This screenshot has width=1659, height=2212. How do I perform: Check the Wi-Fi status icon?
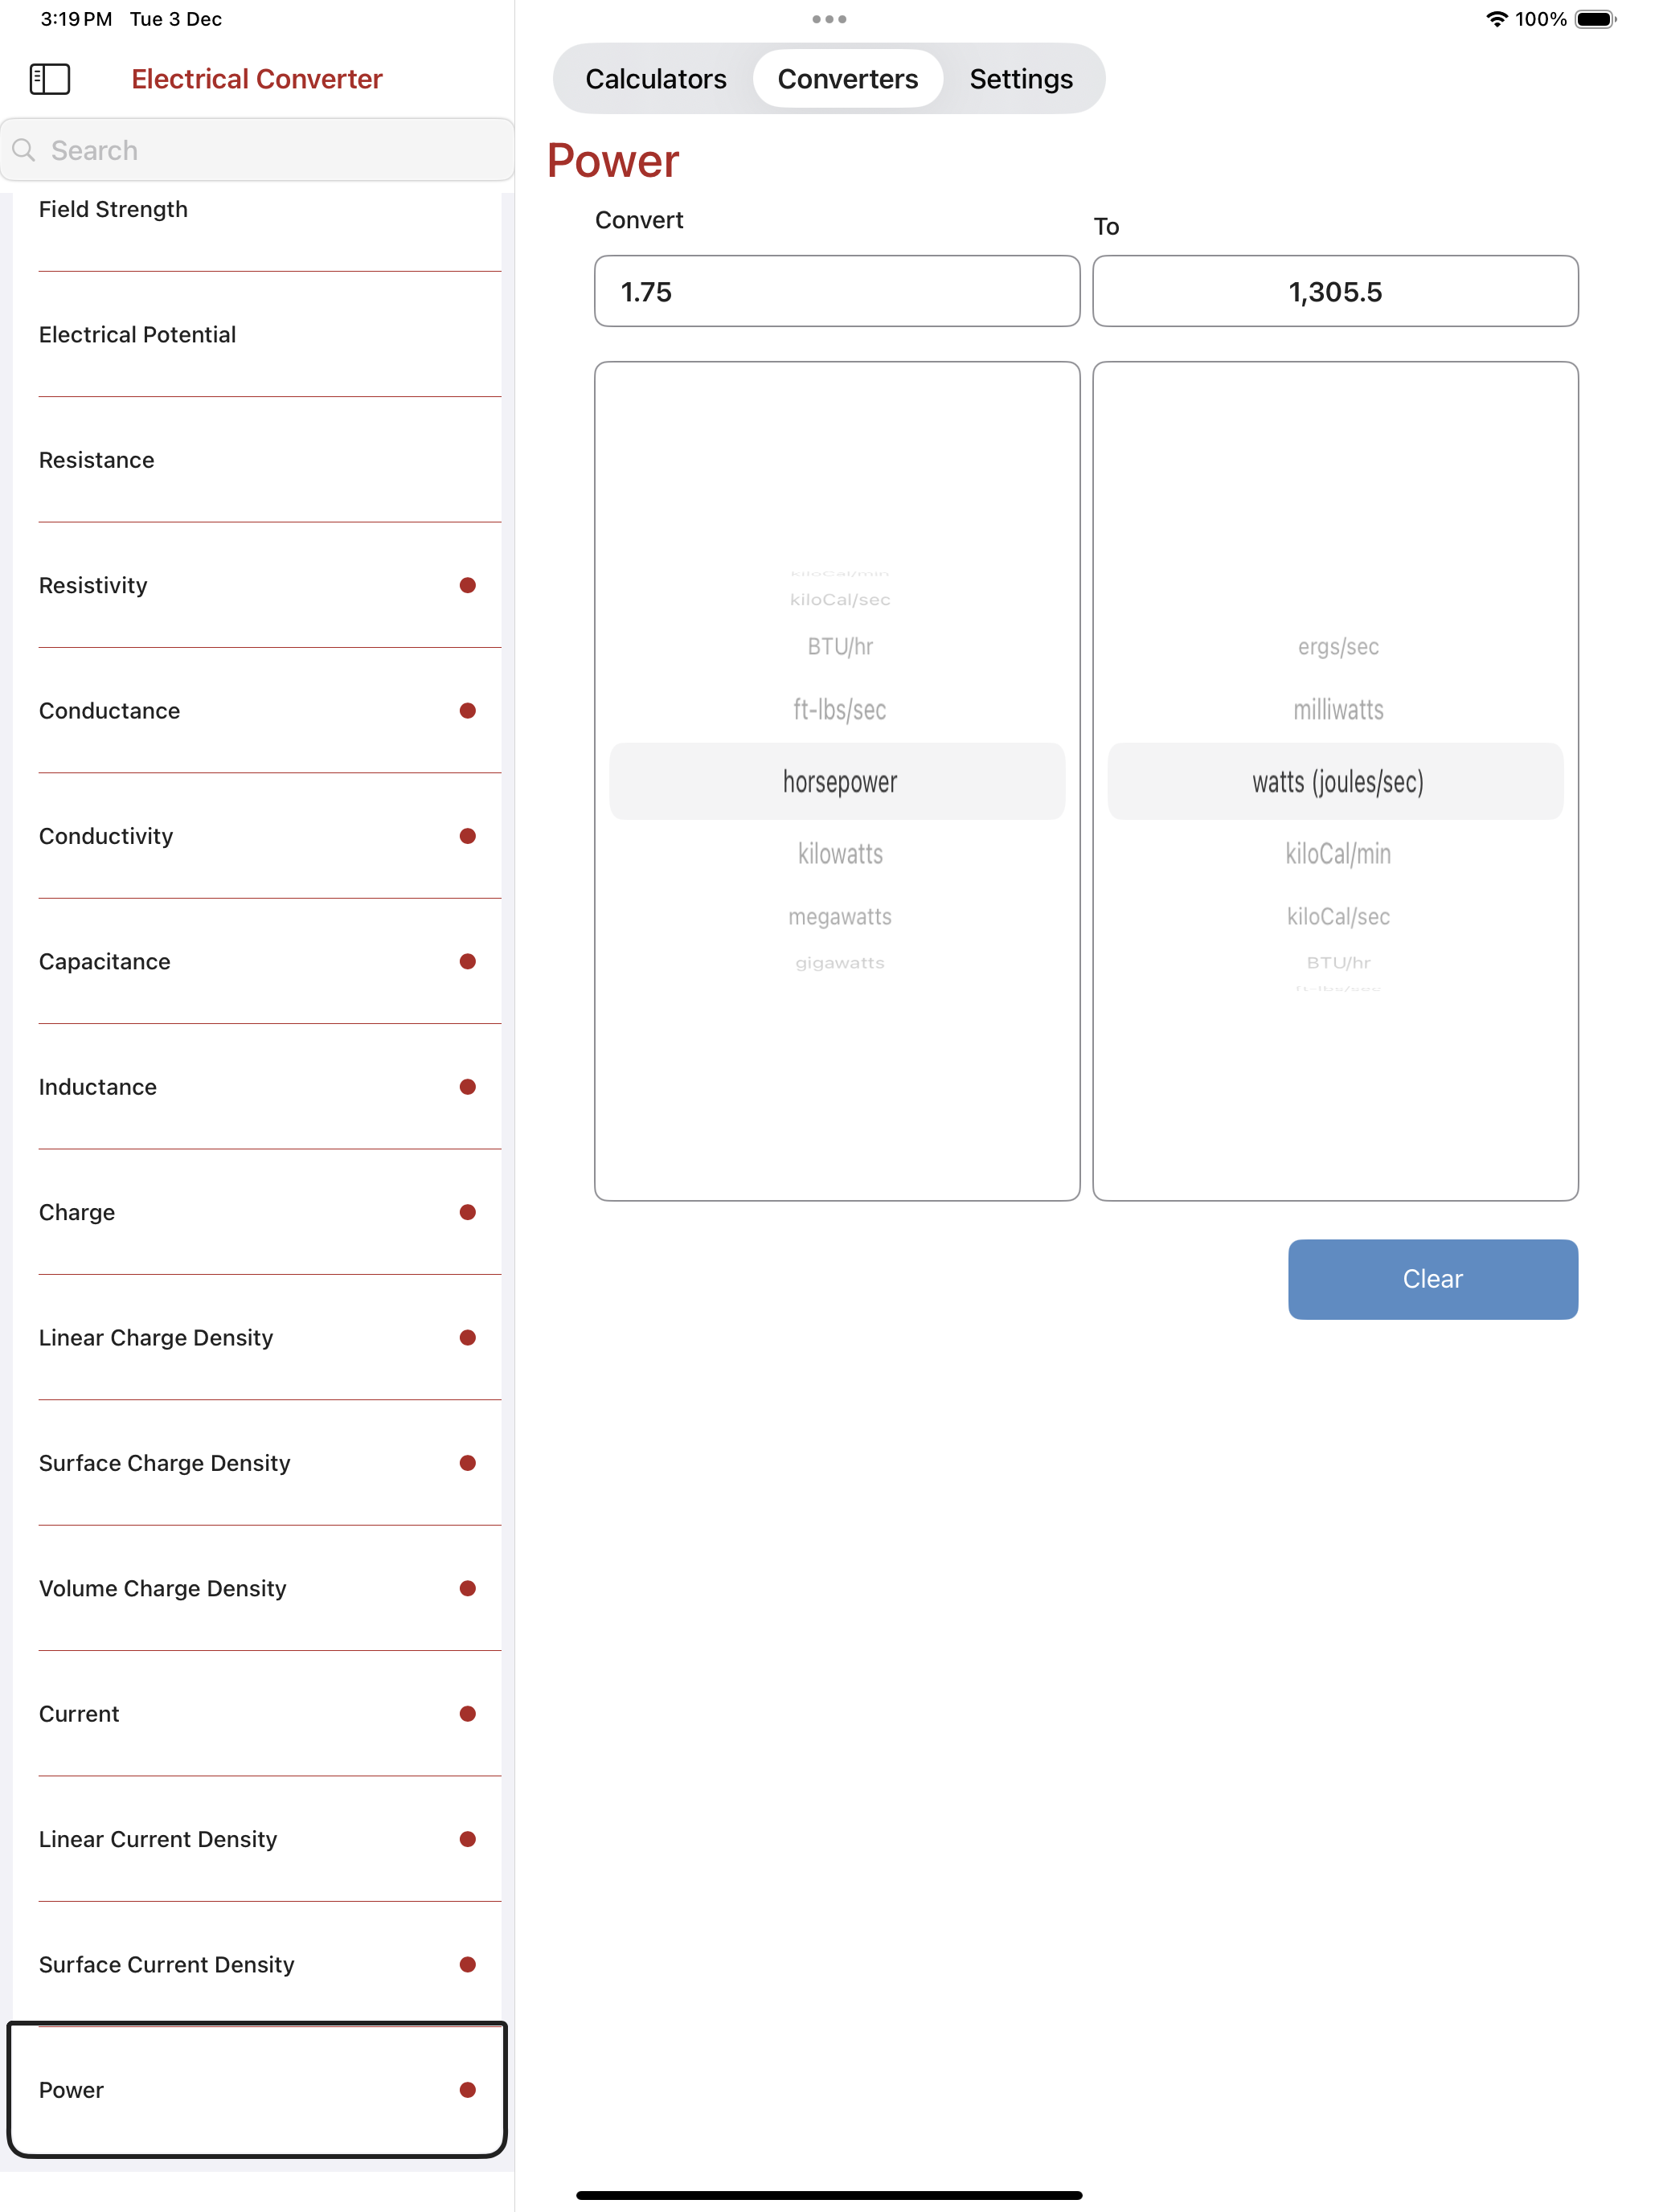tap(1496, 19)
